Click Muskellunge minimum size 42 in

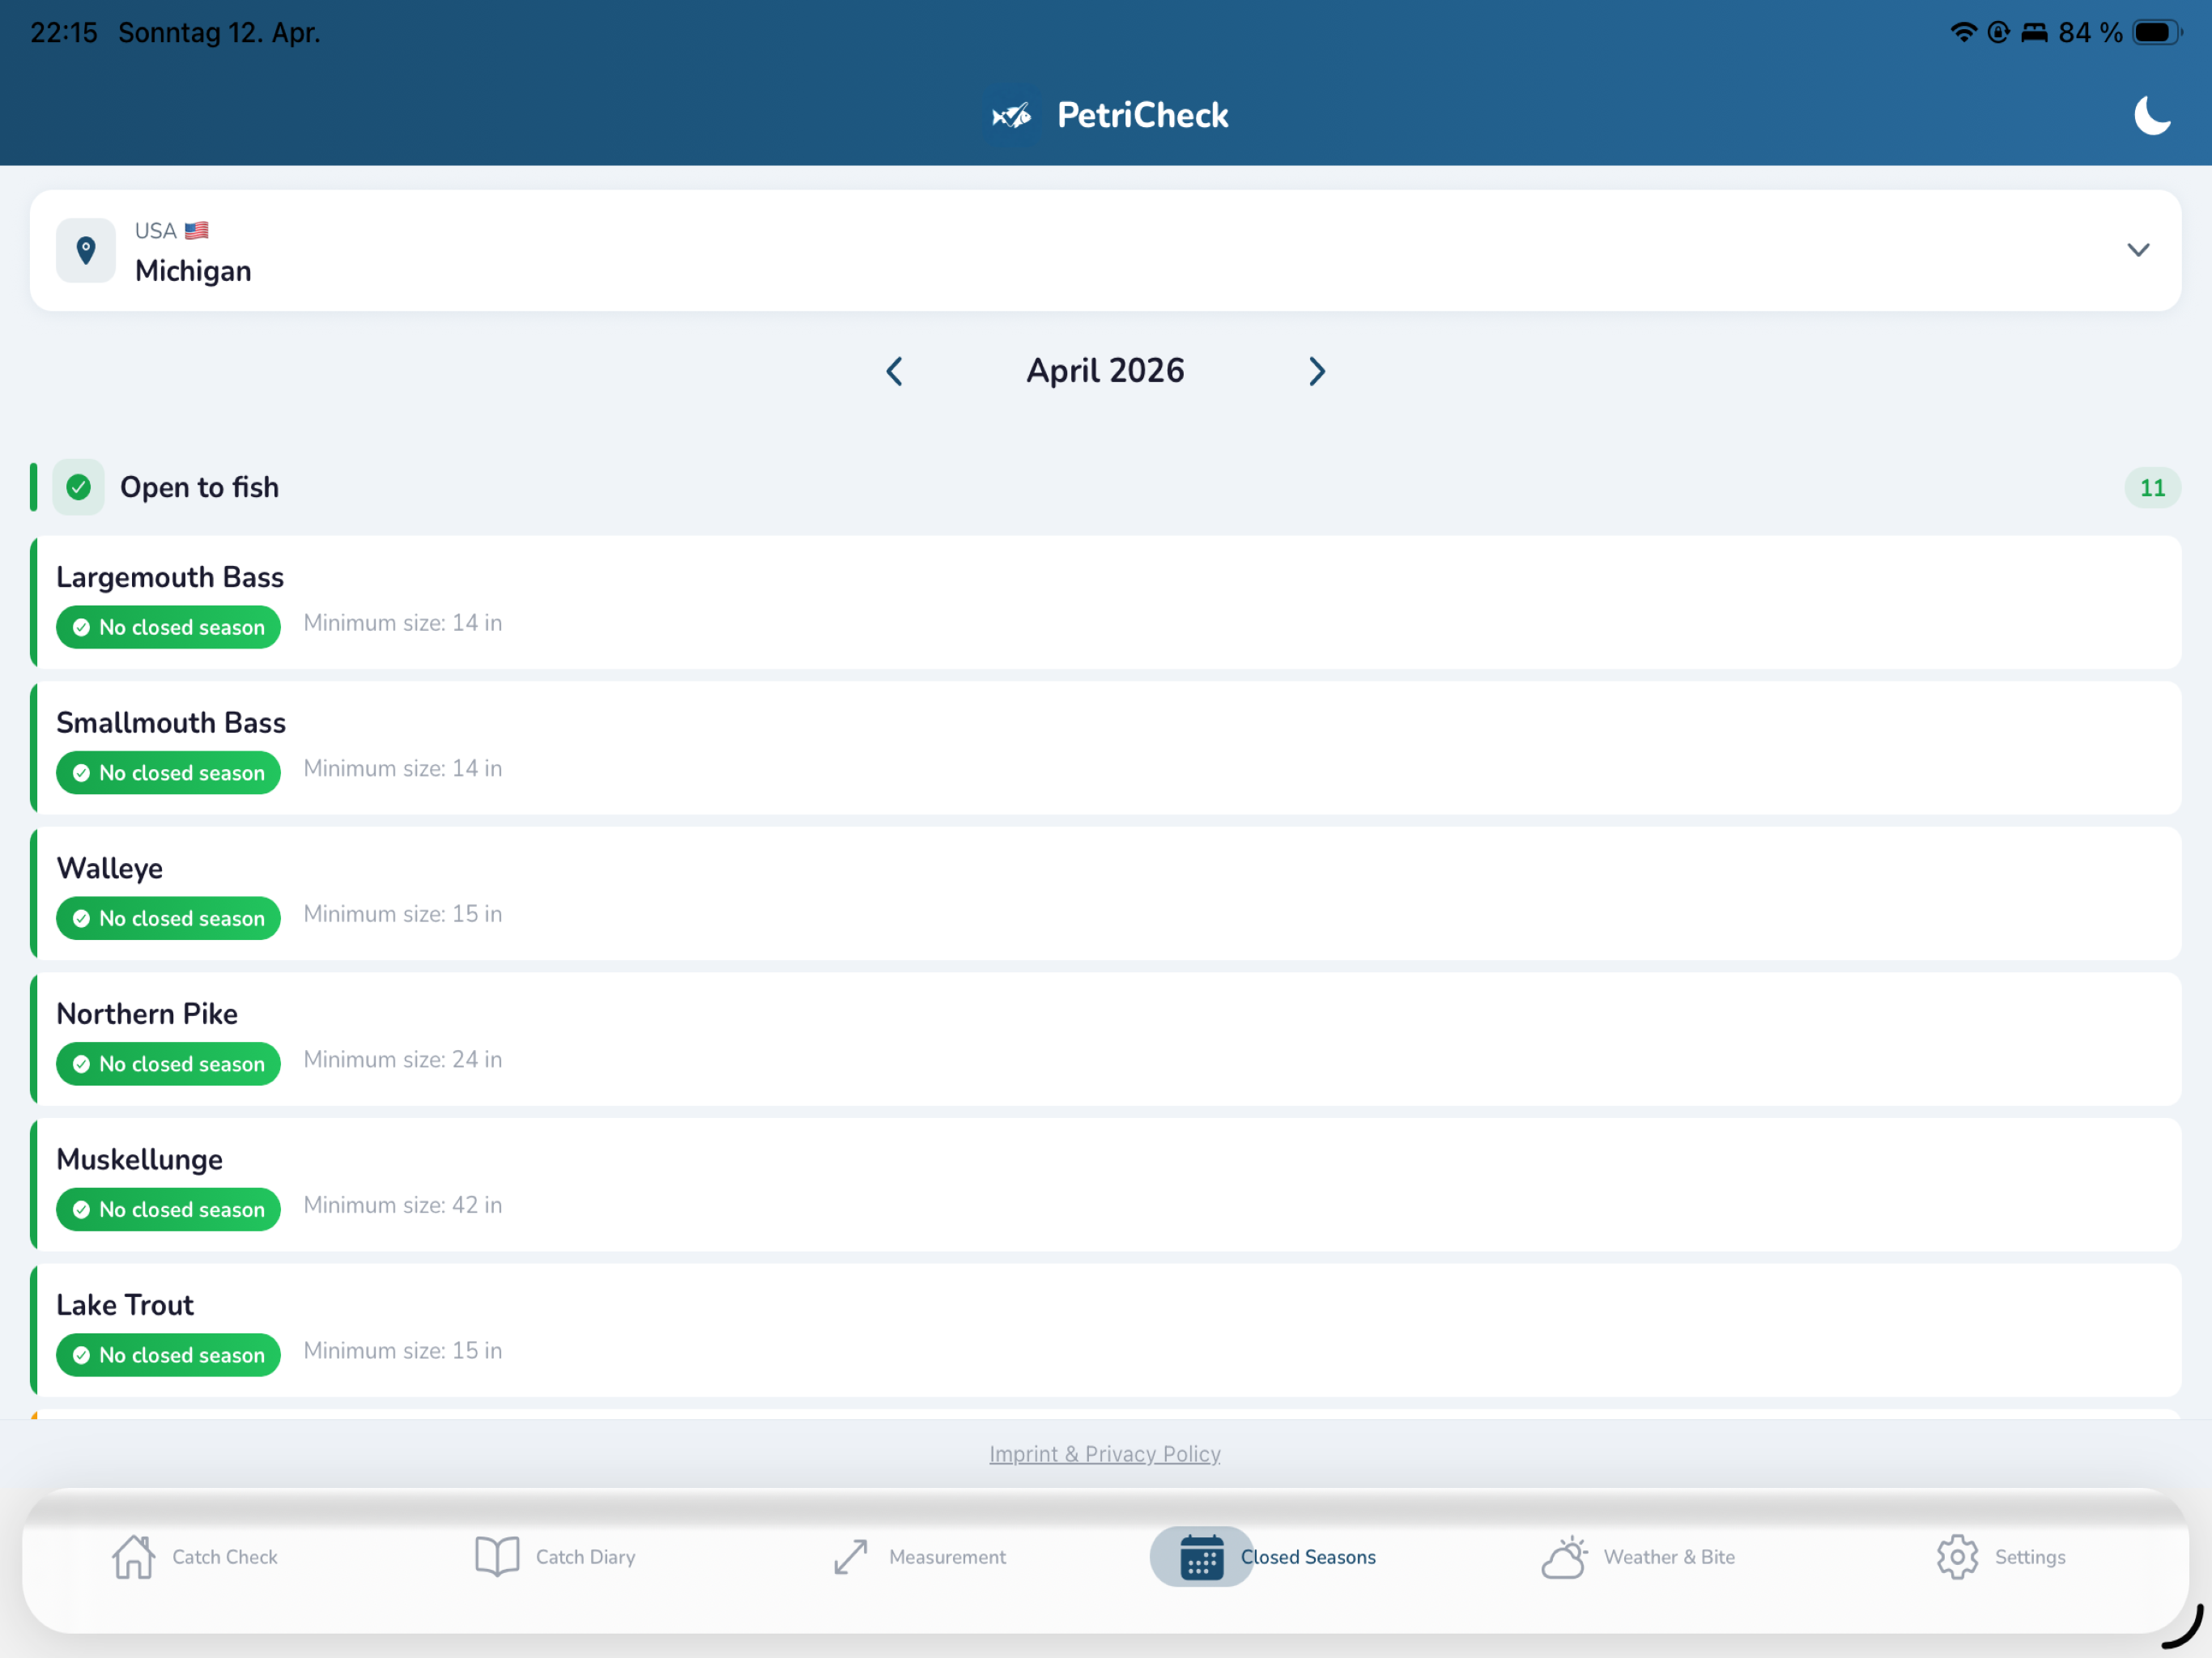click(x=403, y=1205)
